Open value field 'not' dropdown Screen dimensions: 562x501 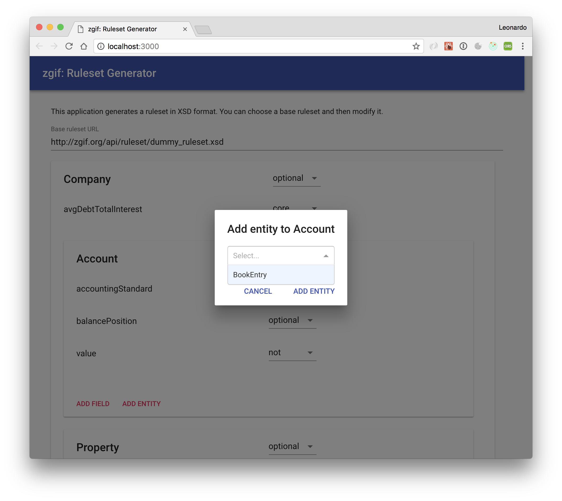[292, 353]
